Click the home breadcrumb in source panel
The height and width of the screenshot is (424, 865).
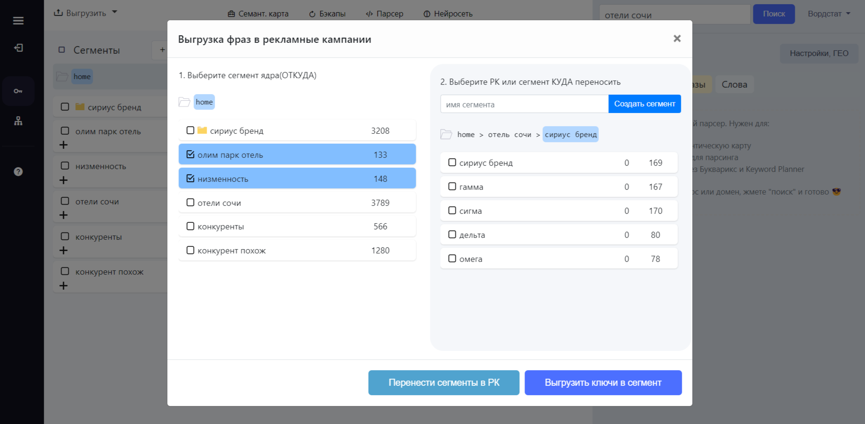pyautogui.click(x=204, y=102)
